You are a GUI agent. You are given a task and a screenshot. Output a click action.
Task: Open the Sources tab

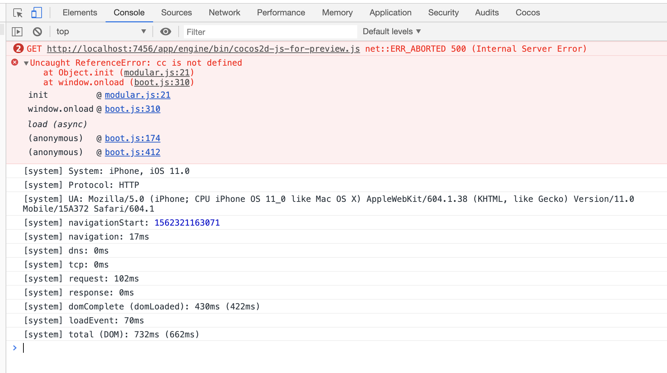click(x=177, y=13)
